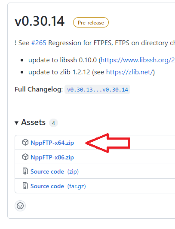The width and height of the screenshot is (175, 229).
Task: Click the package icon beside NppFTP-x64.zip
Action: click(x=25, y=142)
